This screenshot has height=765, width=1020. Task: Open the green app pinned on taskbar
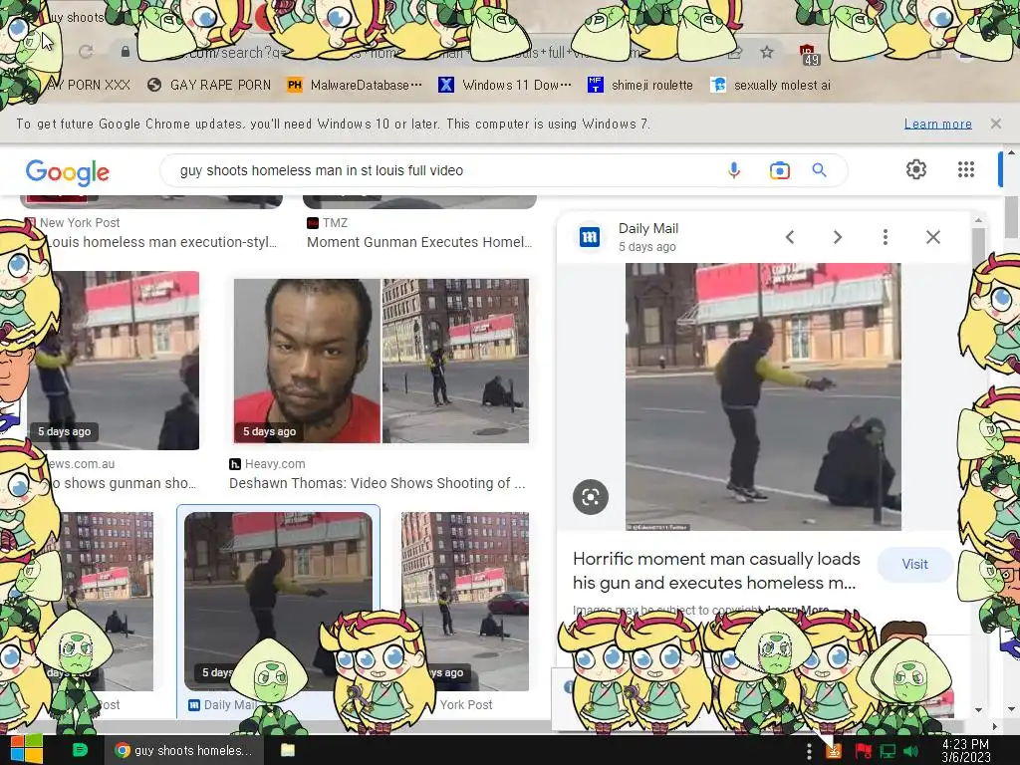point(80,750)
